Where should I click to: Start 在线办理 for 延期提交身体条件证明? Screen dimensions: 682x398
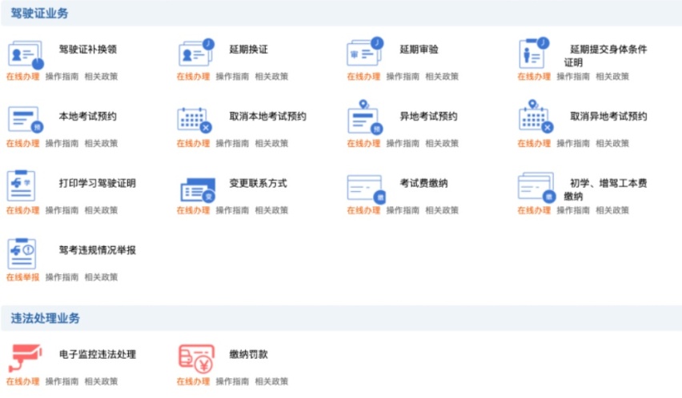tap(534, 77)
